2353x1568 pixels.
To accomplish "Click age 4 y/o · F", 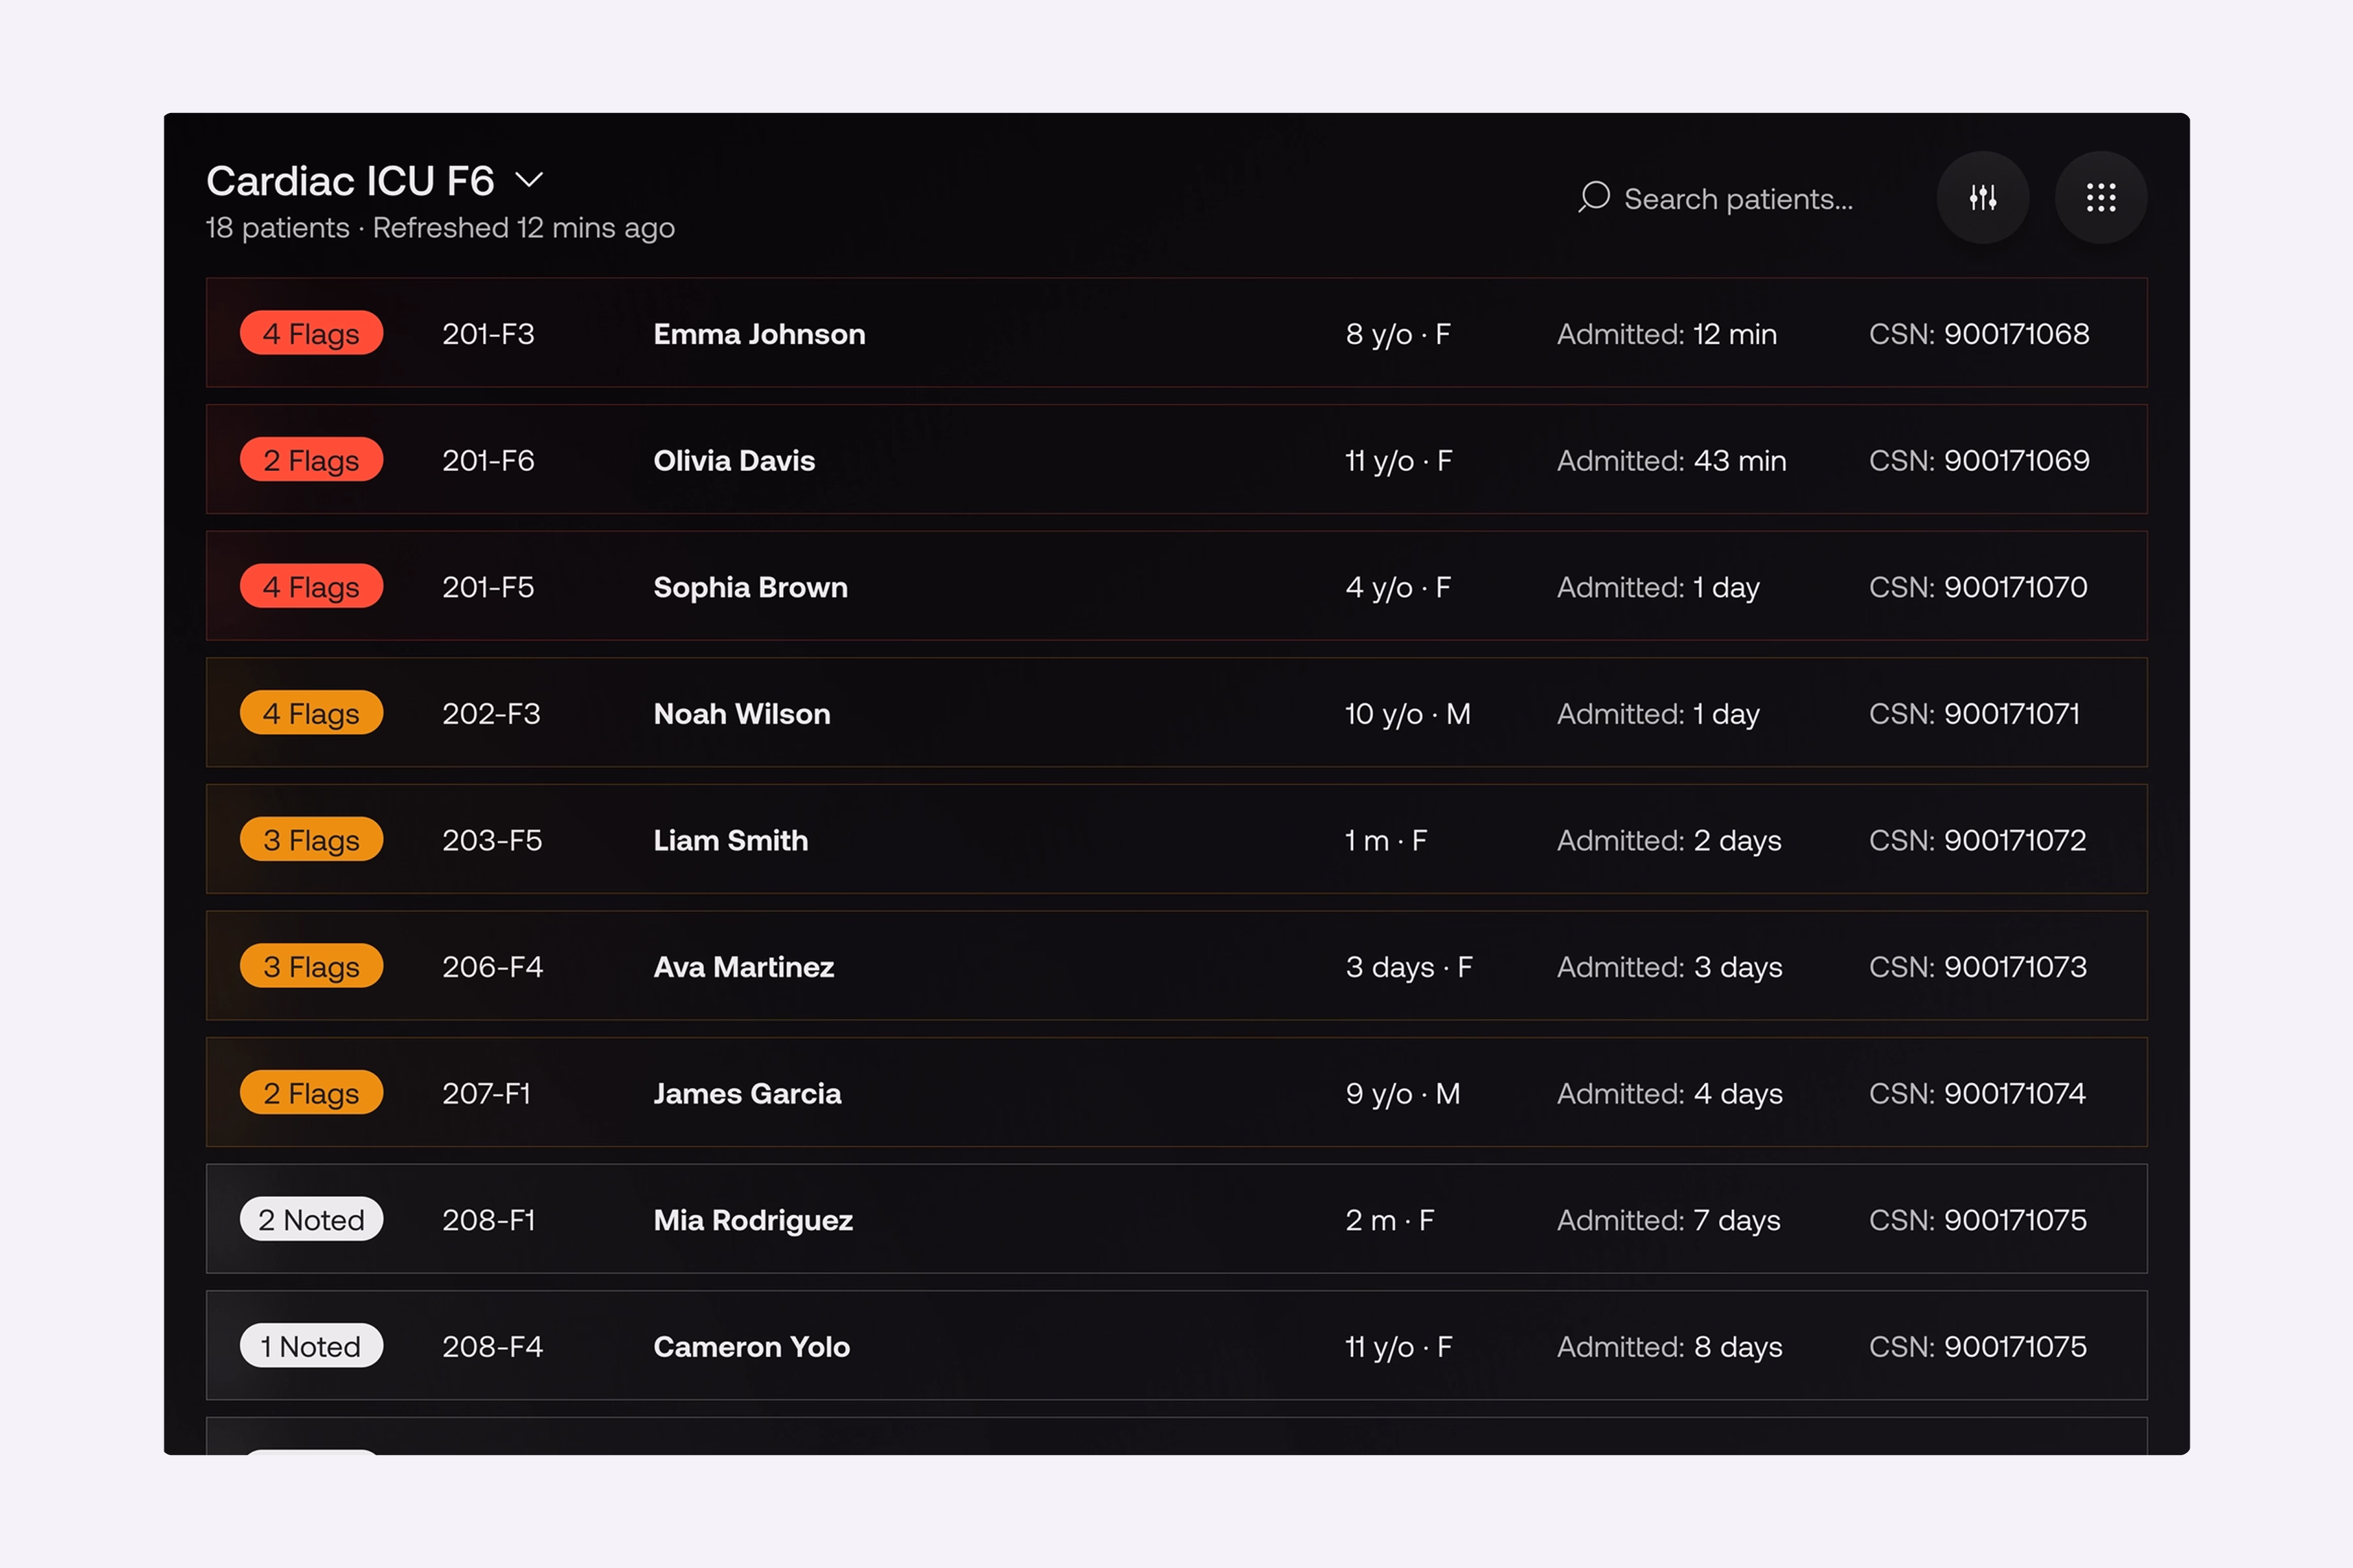I will click(1397, 587).
